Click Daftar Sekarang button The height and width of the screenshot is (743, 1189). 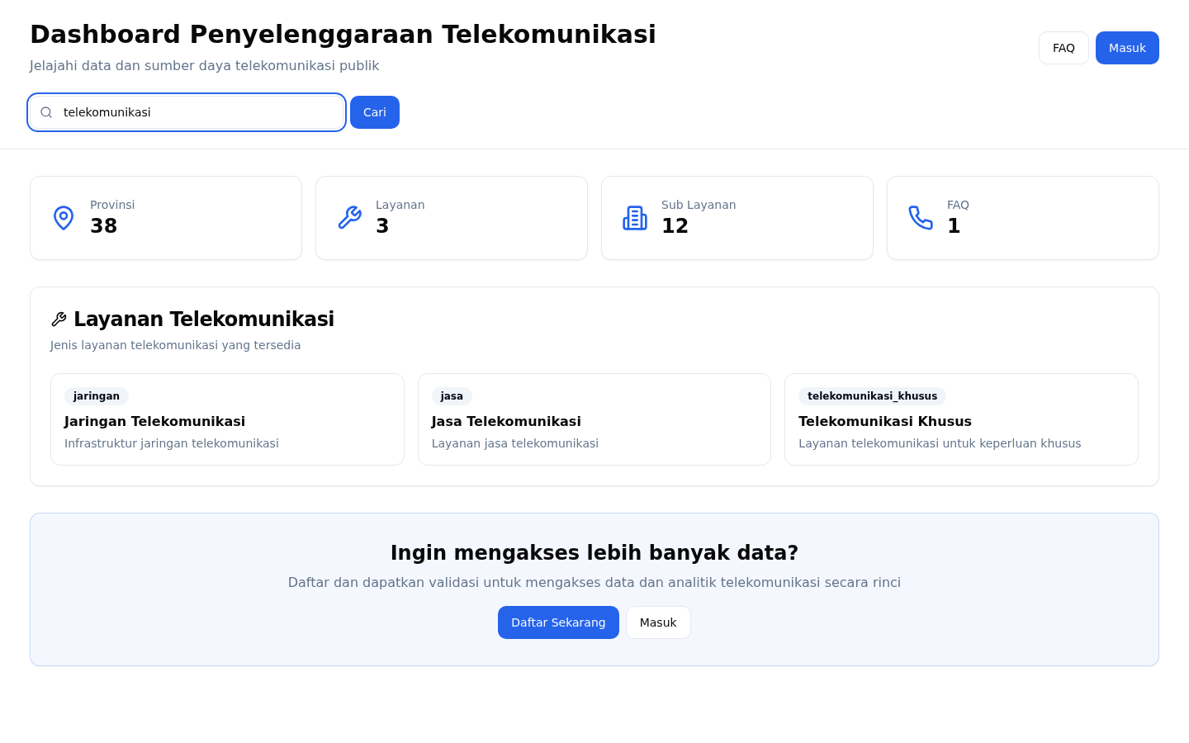point(558,622)
